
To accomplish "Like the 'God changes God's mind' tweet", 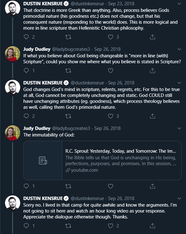I will coord(110,116).
